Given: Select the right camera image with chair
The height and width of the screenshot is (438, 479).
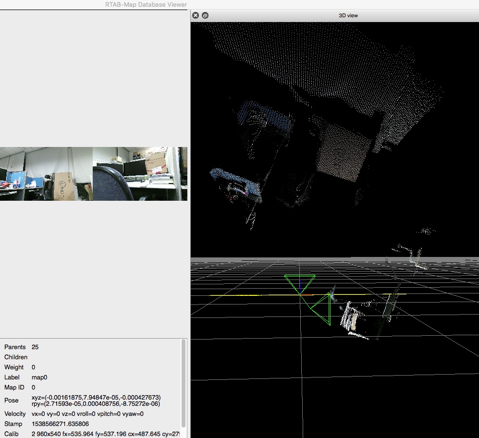Looking at the screenshot, I should 140,173.
